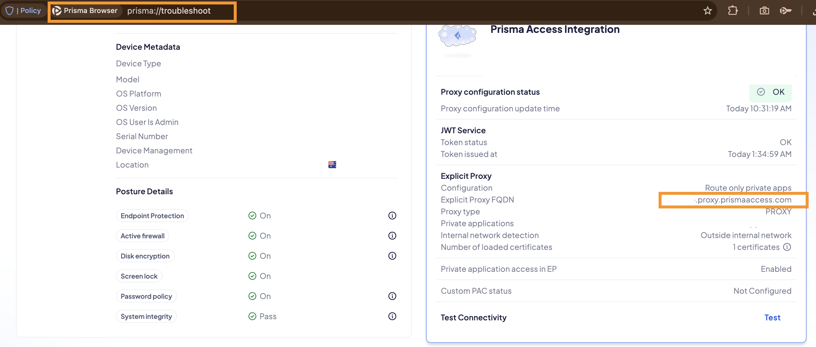Click the Disk encryption On check icon

[252, 256]
